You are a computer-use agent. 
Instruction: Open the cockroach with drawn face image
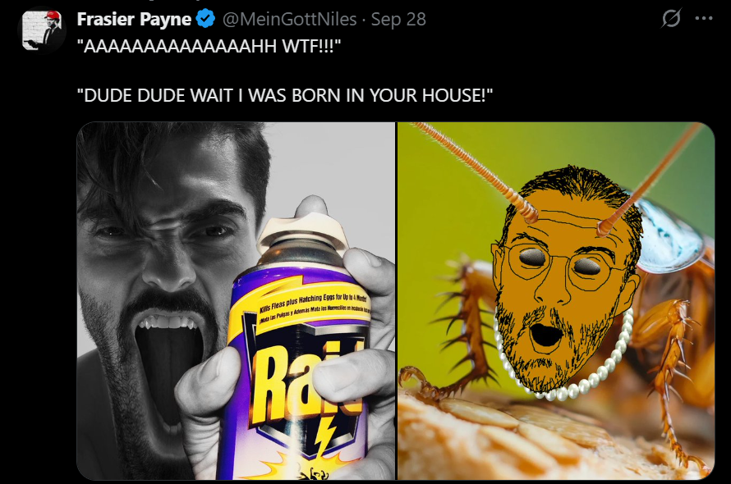(x=556, y=301)
